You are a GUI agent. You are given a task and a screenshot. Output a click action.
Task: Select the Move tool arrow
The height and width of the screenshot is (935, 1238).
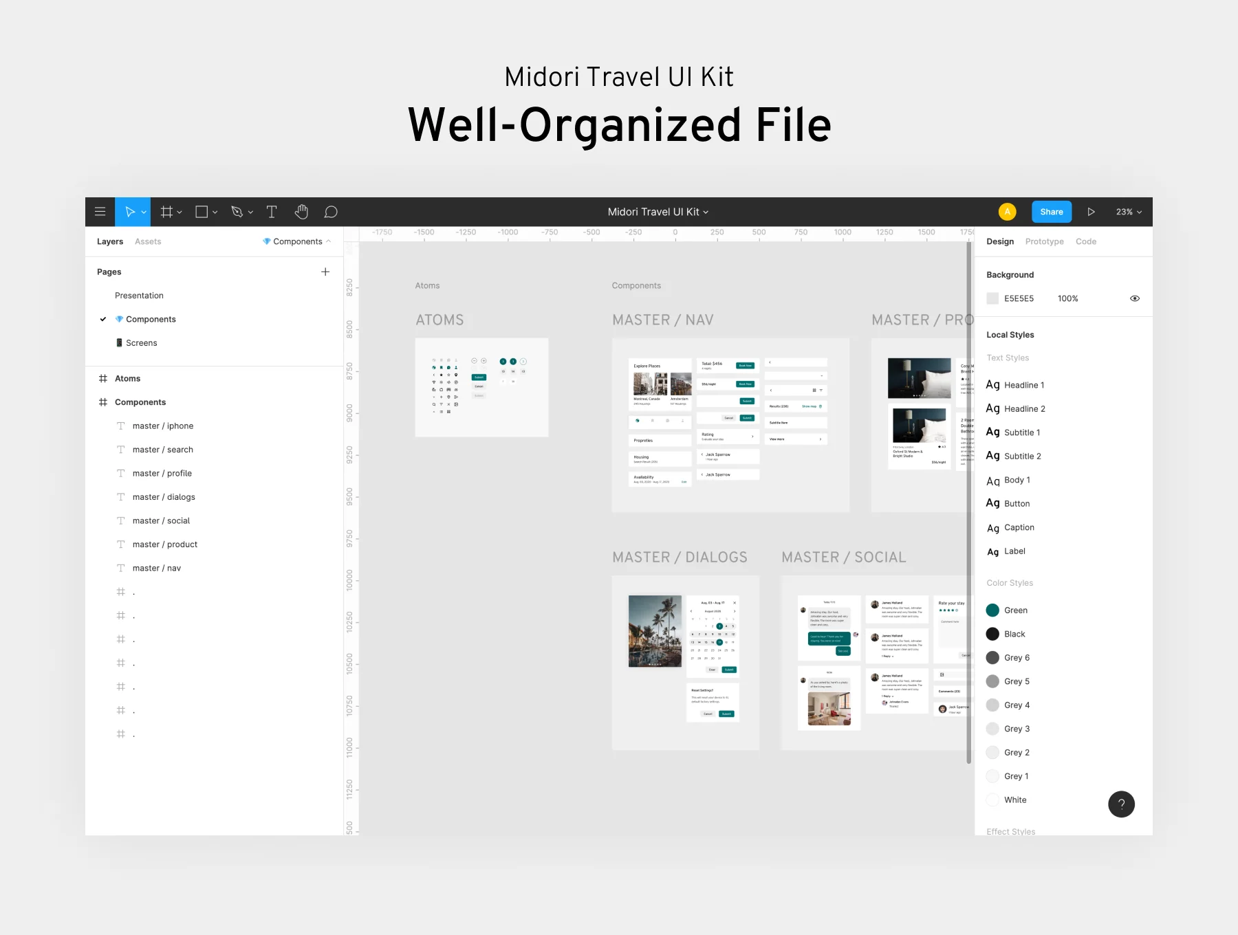point(129,212)
